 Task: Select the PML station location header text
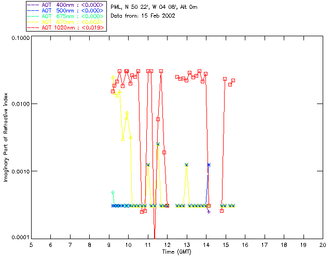[x=154, y=7]
